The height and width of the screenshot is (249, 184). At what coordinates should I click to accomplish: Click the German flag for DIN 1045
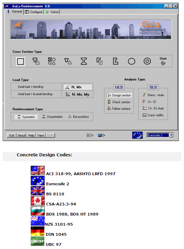coord(38,231)
